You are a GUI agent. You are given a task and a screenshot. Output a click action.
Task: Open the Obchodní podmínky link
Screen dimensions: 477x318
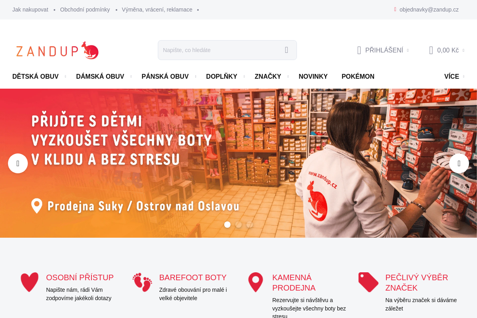coord(85,10)
